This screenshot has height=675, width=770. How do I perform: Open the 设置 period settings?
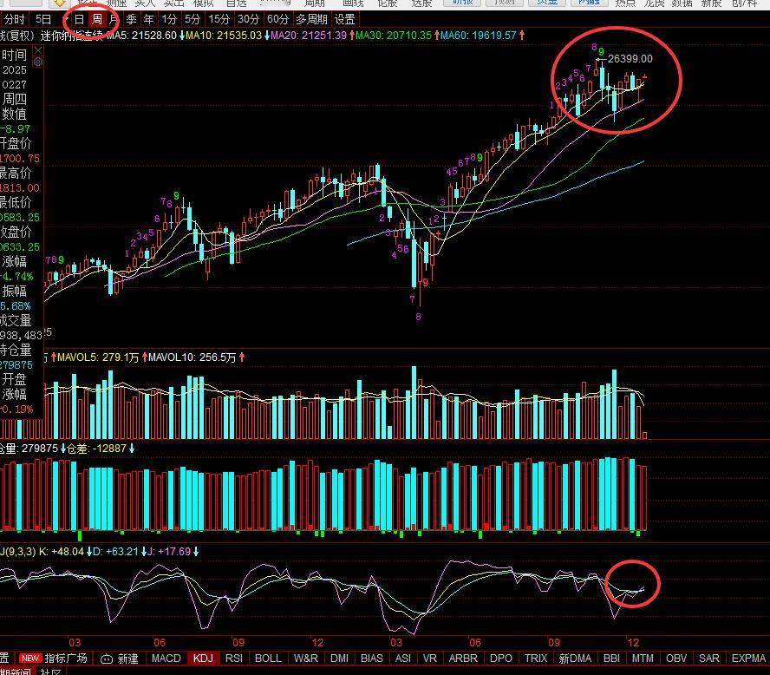344,20
